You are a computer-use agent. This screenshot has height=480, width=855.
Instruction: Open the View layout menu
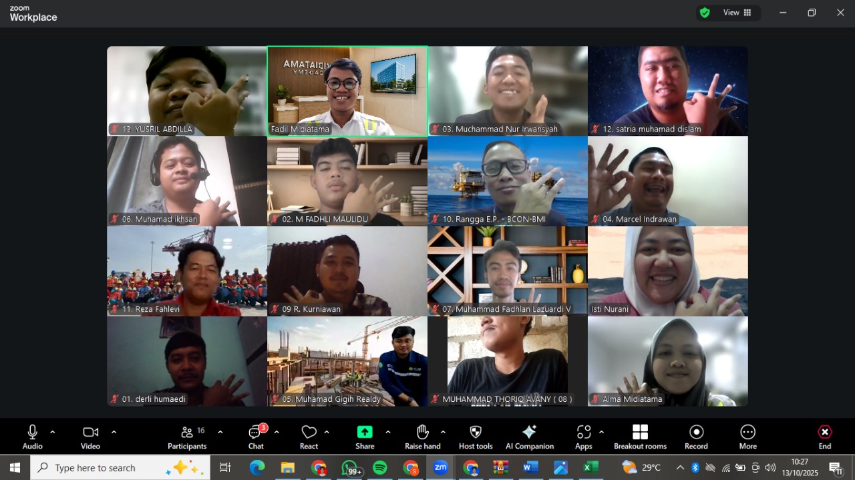click(x=736, y=13)
